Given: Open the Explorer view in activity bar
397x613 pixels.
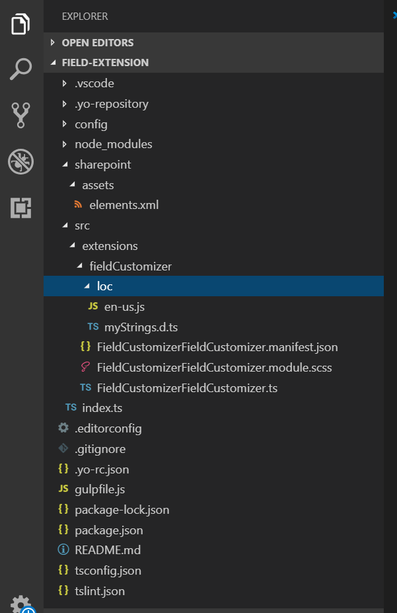Looking at the screenshot, I should (x=20, y=24).
